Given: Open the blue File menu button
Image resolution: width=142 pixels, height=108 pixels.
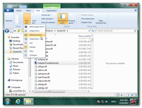Looking at the screenshot, I should coord(9,10).
